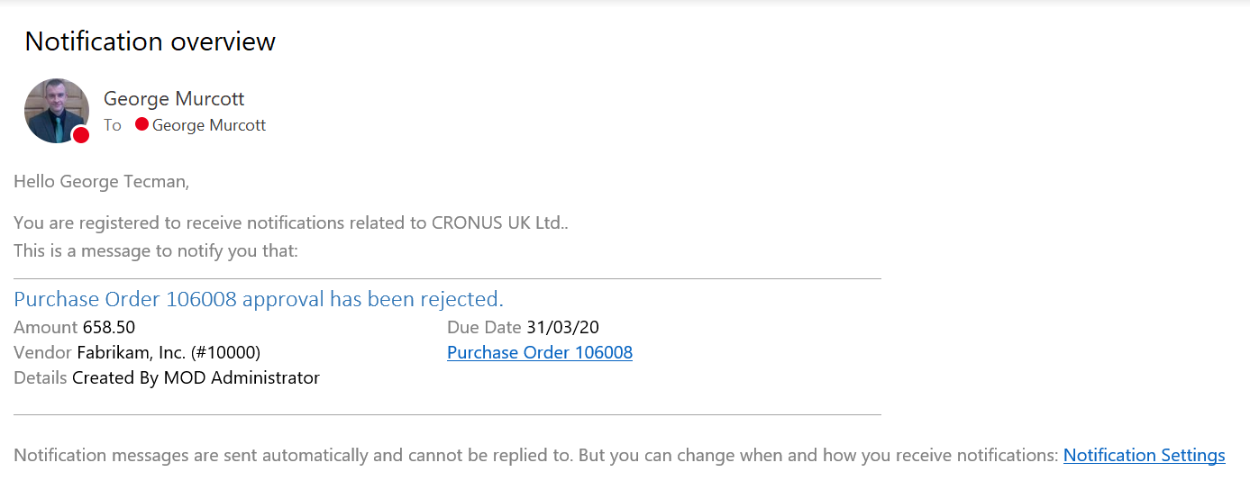Click the 'This is a message to notify' line
The height and width of the screenshot is (490, 1250).
(x=155, y=250)
